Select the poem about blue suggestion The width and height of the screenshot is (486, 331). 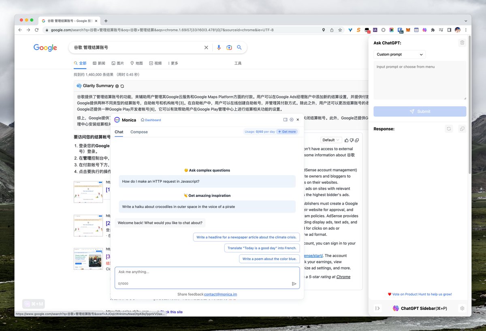(x=269, y=258)
